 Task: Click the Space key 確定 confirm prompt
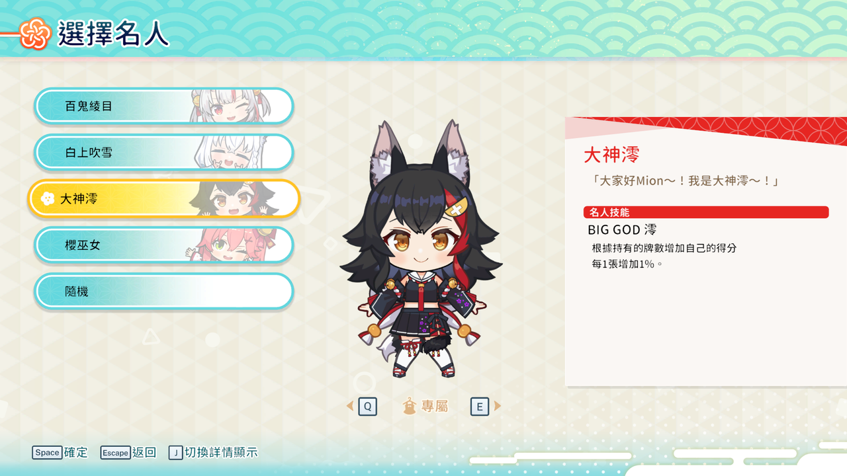[60, 452]
